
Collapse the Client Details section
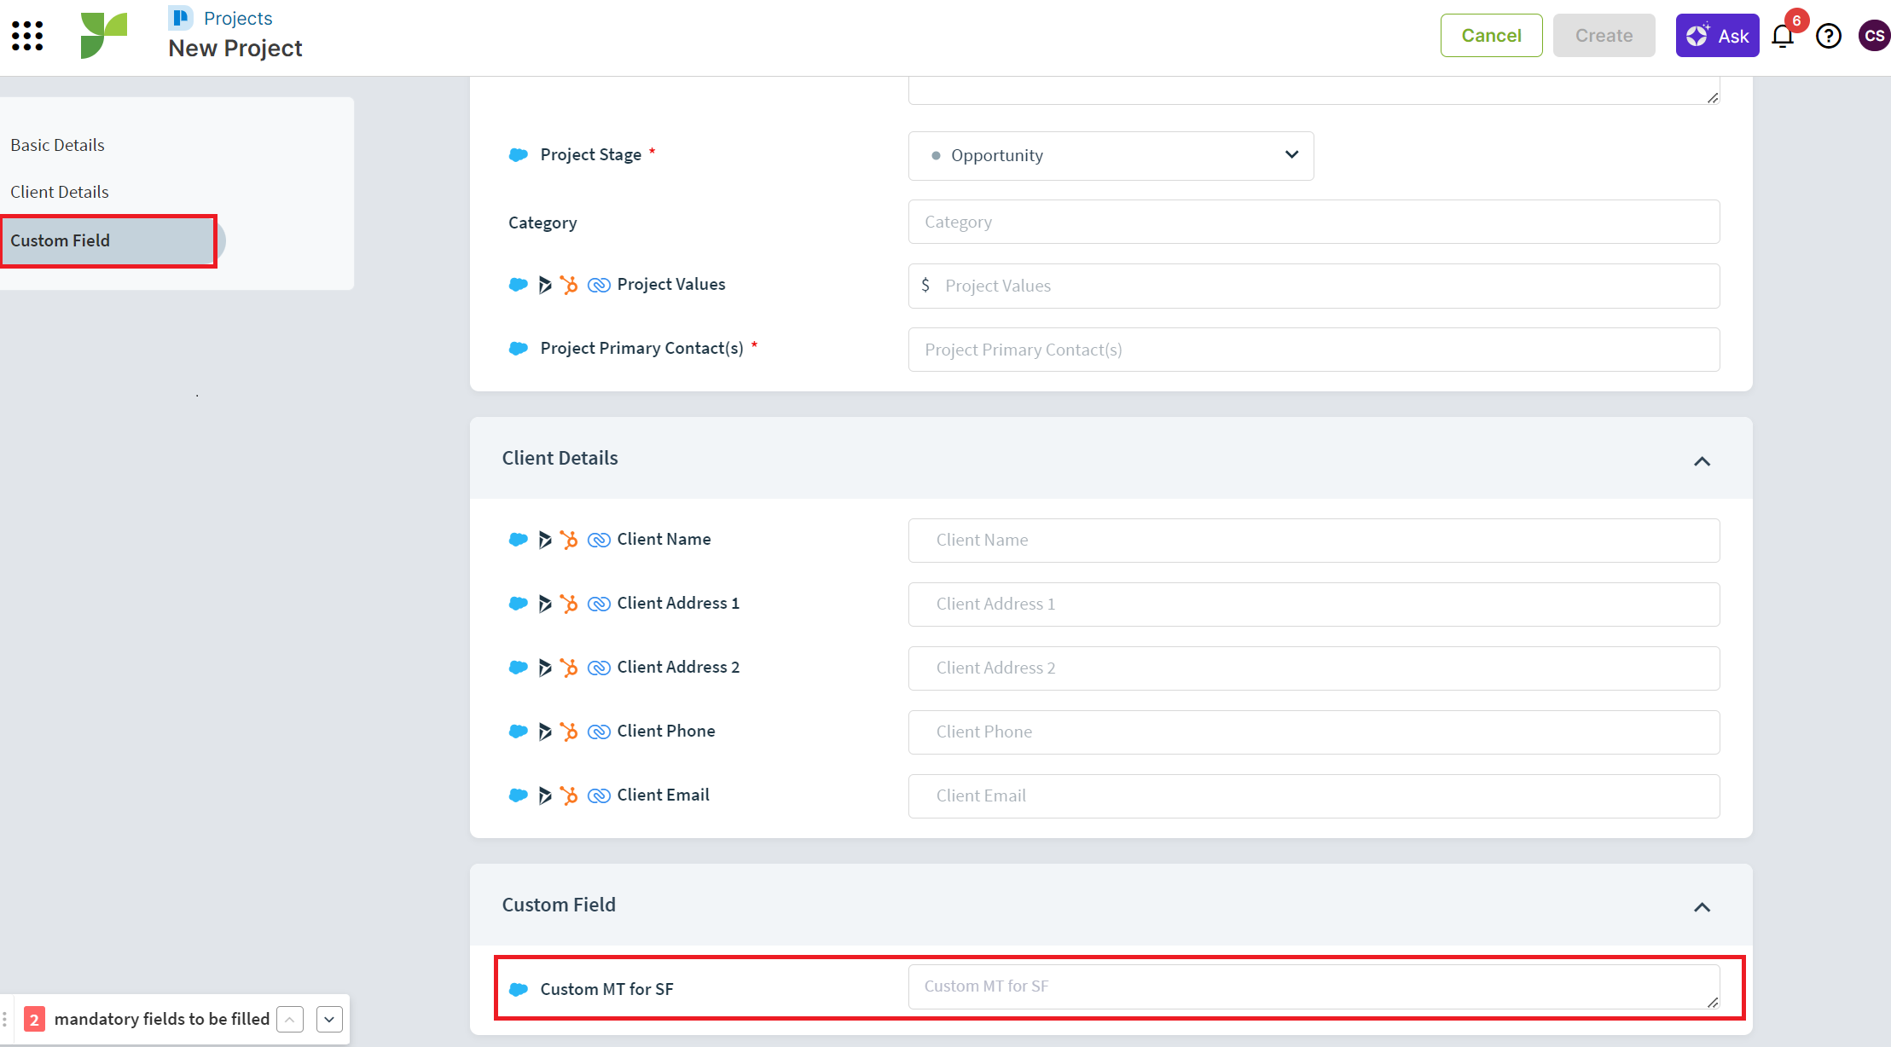coord(1702,461)
